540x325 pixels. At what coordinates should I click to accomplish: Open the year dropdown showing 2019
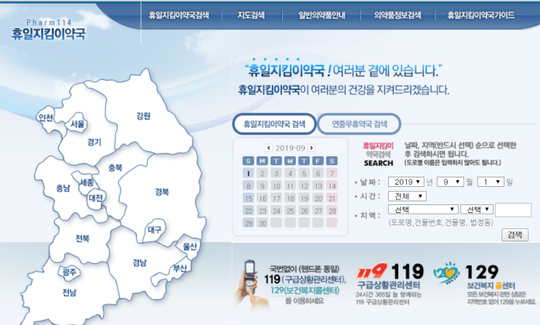[x=406, y=182]
